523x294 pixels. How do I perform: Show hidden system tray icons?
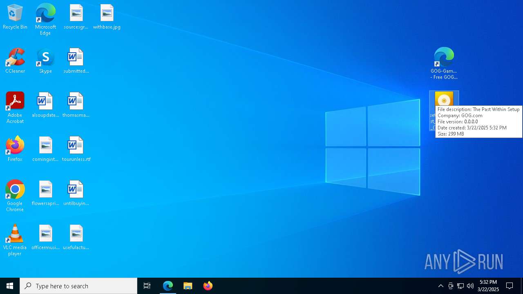(x=440, y=286)
